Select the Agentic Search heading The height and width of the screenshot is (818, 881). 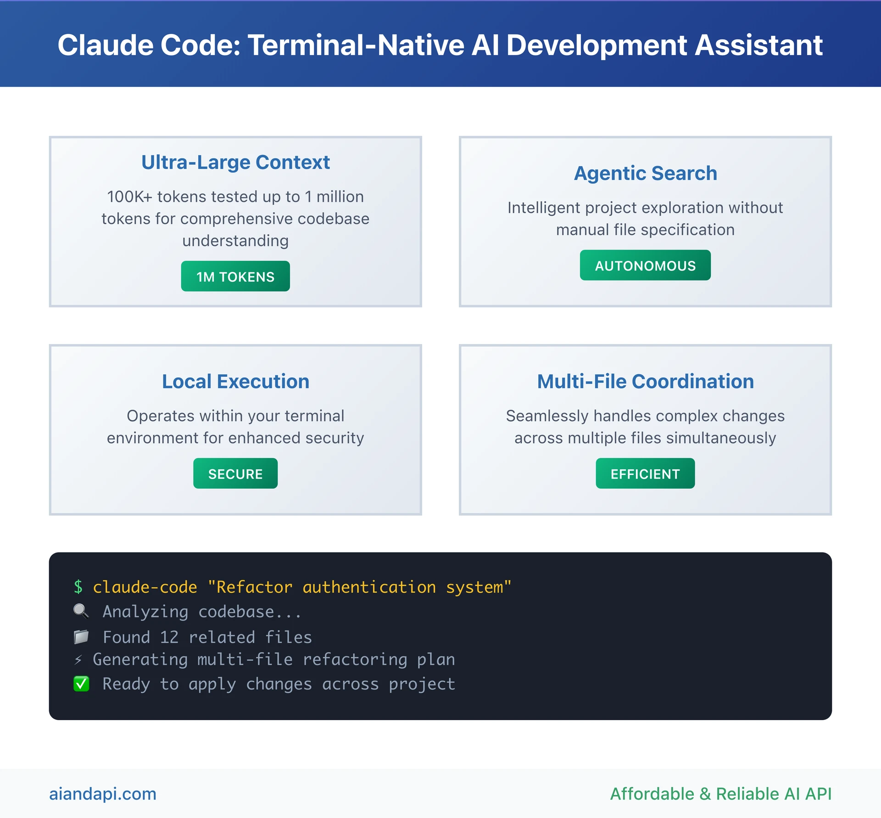tap(645, 173)
